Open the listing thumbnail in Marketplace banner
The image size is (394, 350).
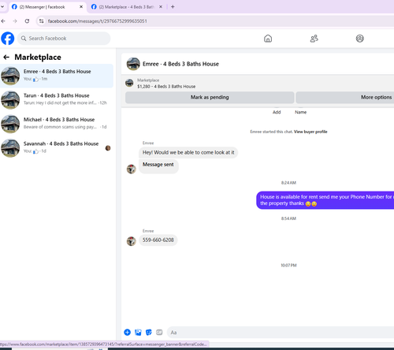129,83
